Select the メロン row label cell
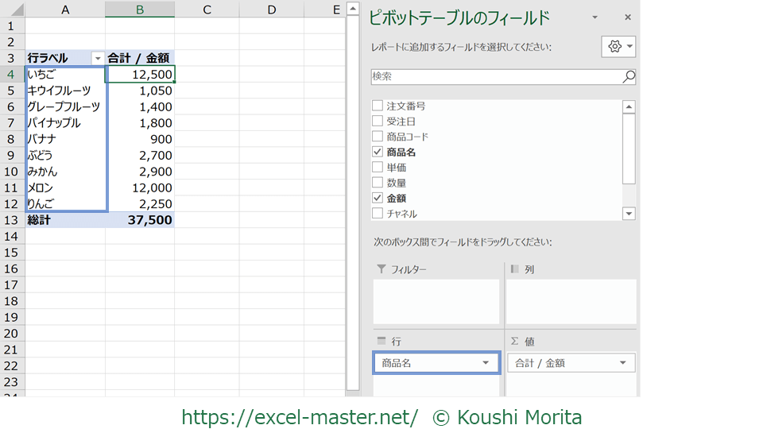763x429 pixels. click(x=64, y=187)
